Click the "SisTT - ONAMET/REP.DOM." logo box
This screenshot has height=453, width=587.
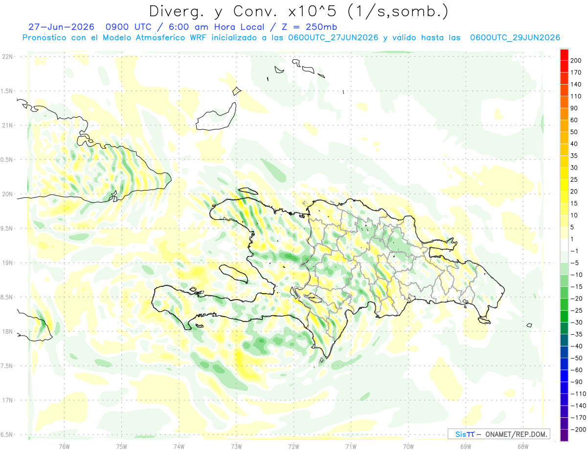point(498,434)
